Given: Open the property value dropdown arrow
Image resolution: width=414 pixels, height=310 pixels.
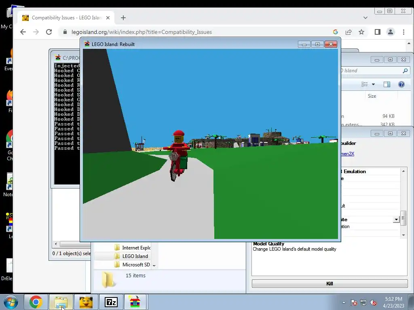Looking at the screenshot, I should pyautogui.click(x=396, y=219).
